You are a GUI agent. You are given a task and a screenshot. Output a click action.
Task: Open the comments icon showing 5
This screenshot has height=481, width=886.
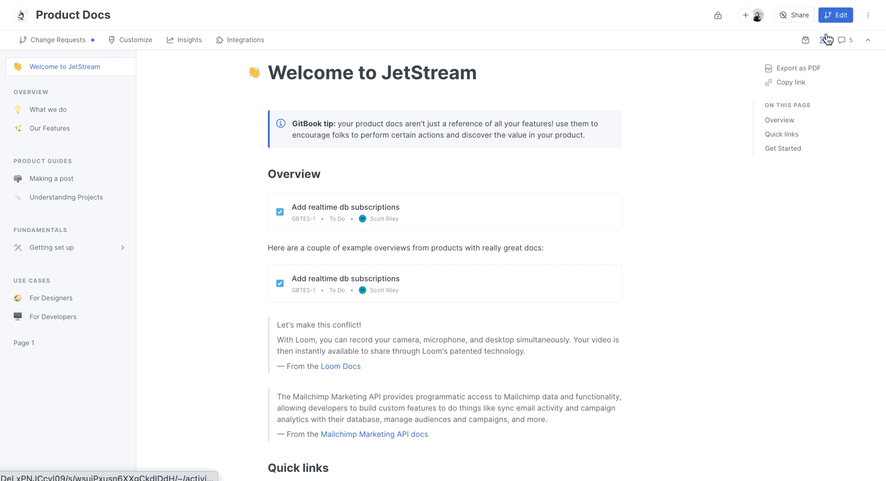pos(845,40)
